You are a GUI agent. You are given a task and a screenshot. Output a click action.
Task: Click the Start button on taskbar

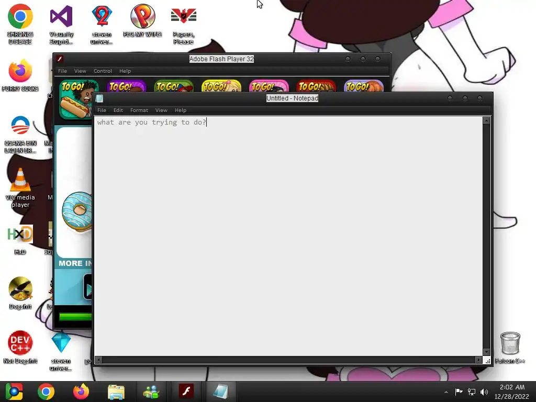tap(14, 392)
